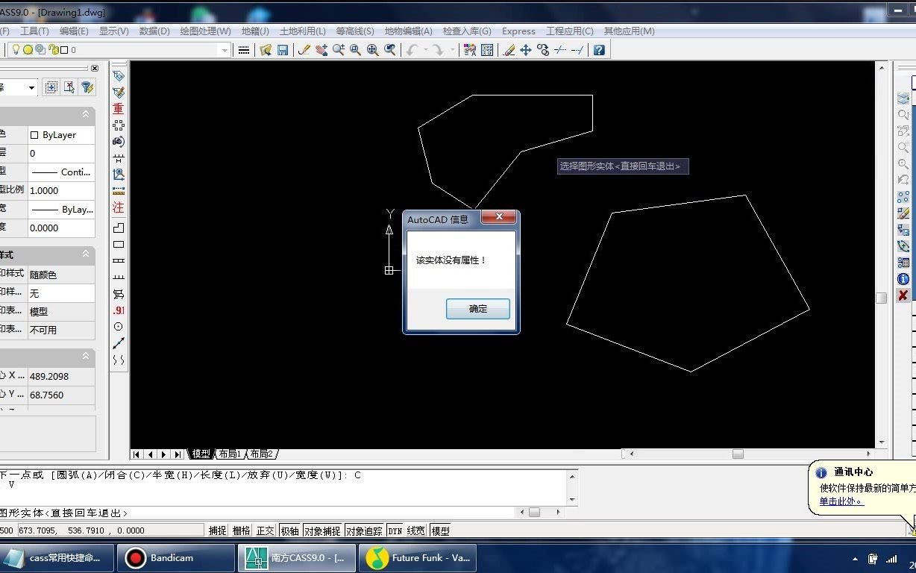916x573 pixels.
Task: Toggle 线宽 lineweight display in status bar
Action: (416, 530)
